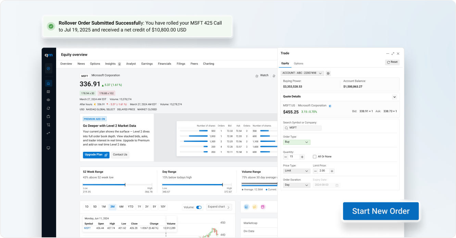Screen dimensions: 456x238
Task: Open the home icon in the left sidebar
Action: (x=48, y=83)
